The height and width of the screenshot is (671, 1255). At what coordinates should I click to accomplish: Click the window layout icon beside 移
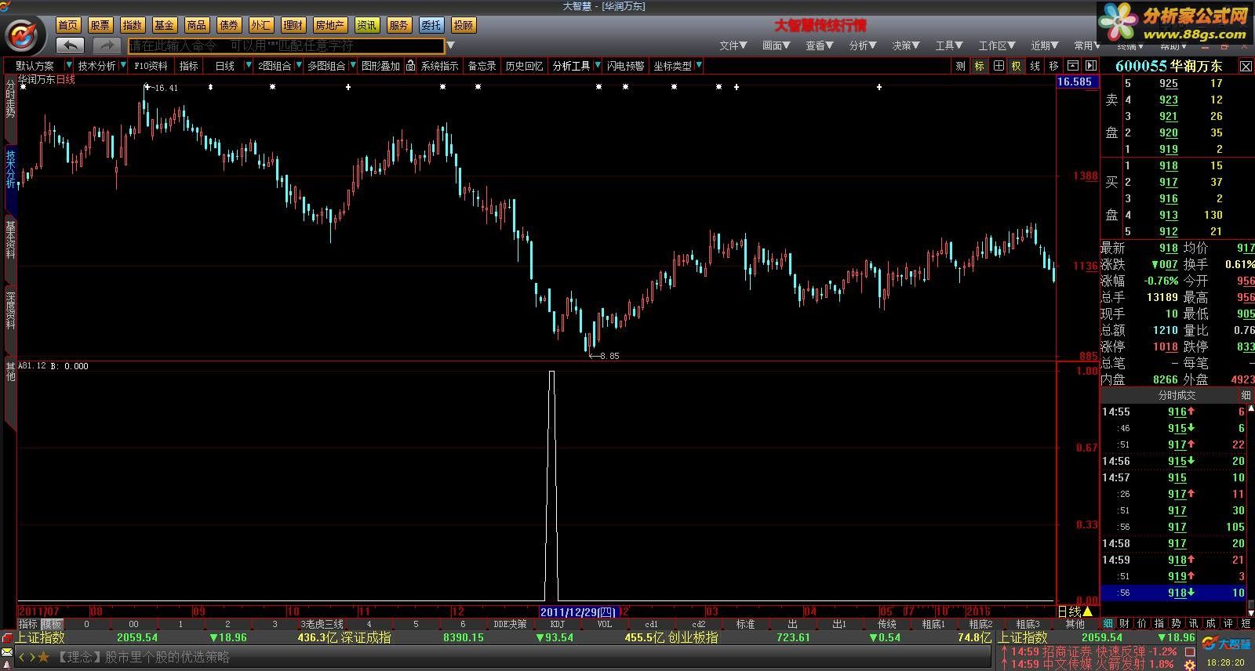1072,66
